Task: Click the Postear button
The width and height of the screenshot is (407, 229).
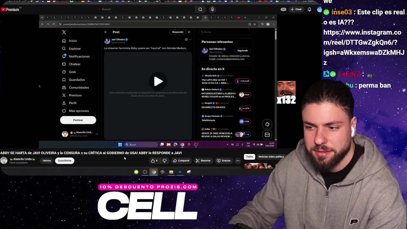Action: (78, 120)
